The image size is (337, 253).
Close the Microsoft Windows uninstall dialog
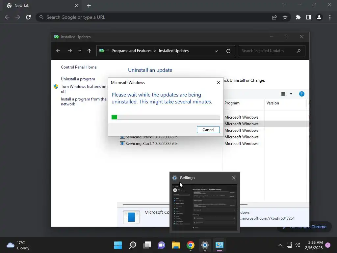(x=219, y=82)
